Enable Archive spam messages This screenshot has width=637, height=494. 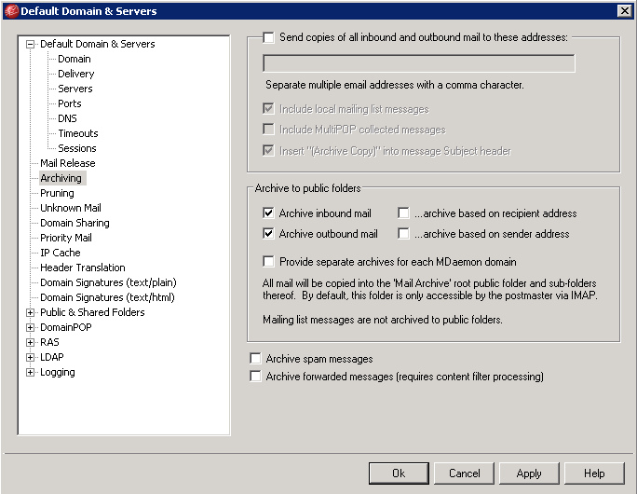pos(255,359)
